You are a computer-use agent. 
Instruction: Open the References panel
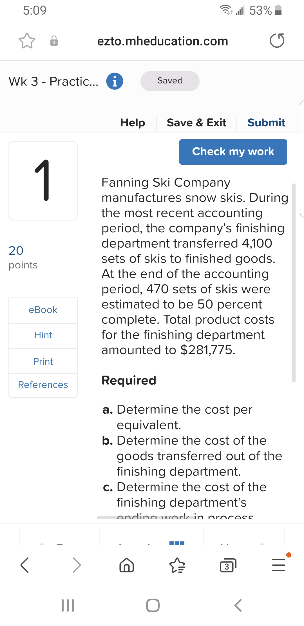(43, 385)
